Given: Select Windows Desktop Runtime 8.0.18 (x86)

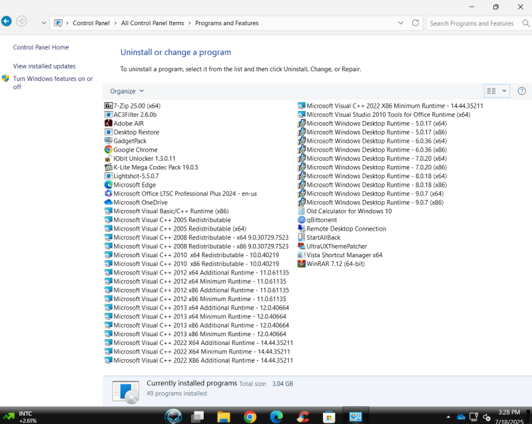Looking at the screenshot, I should coord(372,185).
